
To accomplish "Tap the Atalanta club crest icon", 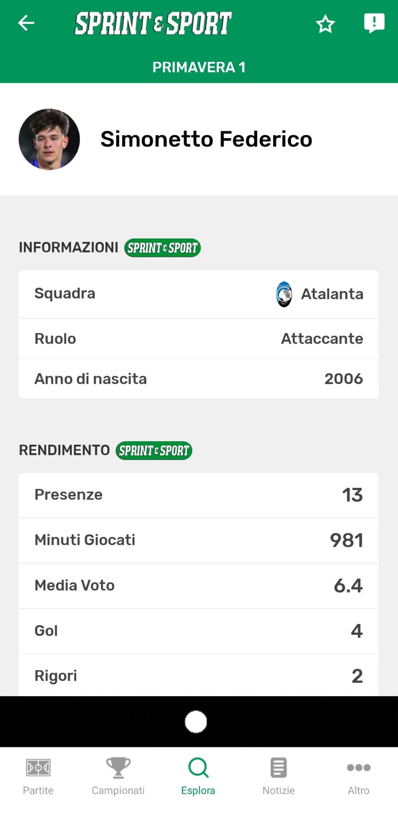I will pos(284,294).
